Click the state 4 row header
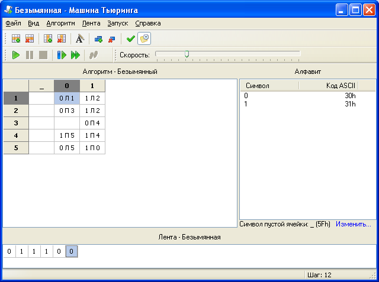Image resolution: width=379 pixels, height=282 pixels. (16, 135)
